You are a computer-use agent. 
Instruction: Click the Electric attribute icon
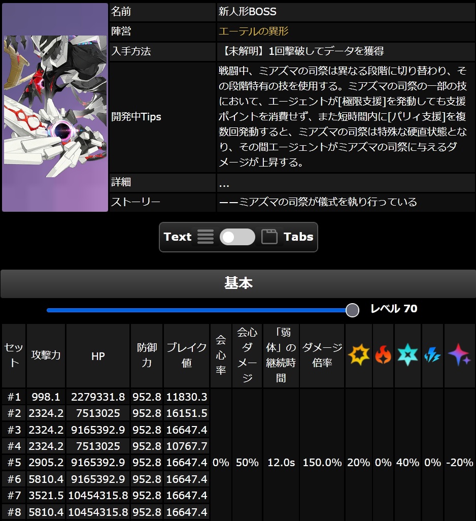point(432,355)
